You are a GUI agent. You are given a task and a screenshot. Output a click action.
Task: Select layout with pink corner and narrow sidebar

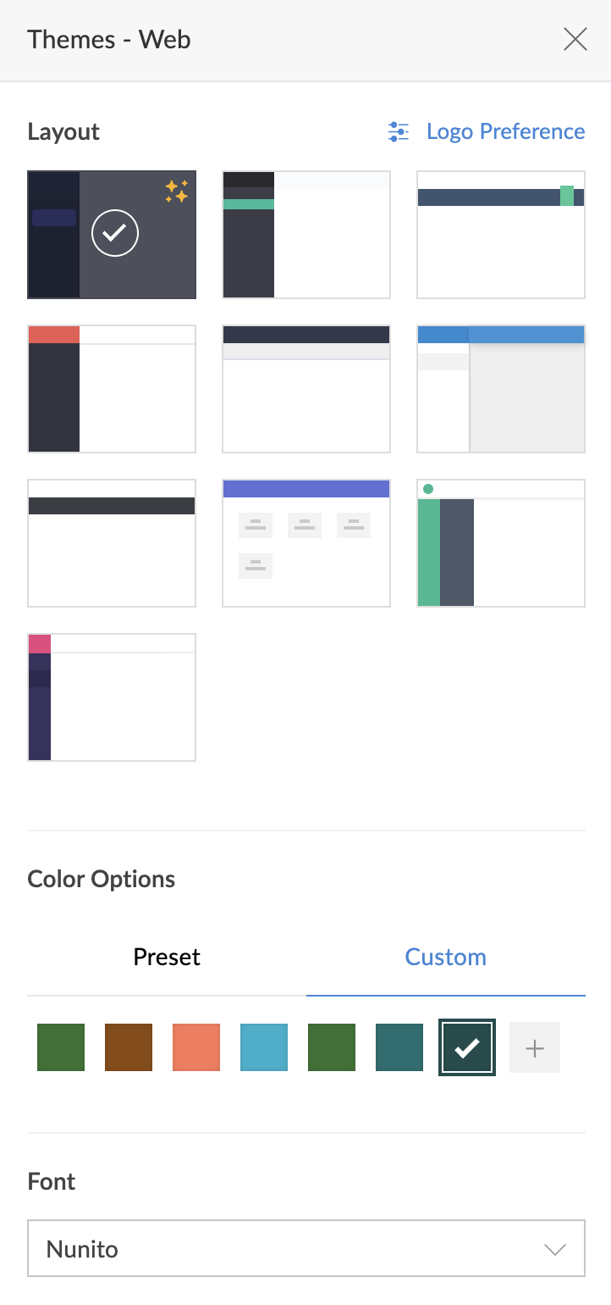point(112,697)
